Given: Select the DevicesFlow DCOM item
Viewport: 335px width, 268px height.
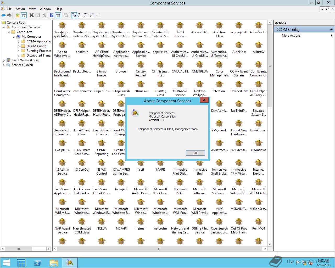Looking at the screenshot, I should 239,87.
